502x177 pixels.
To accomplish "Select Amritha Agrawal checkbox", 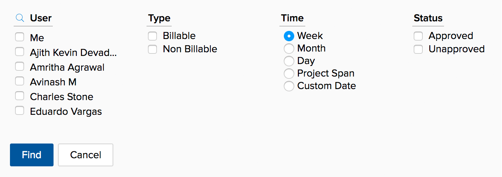I will click(20, 67).
